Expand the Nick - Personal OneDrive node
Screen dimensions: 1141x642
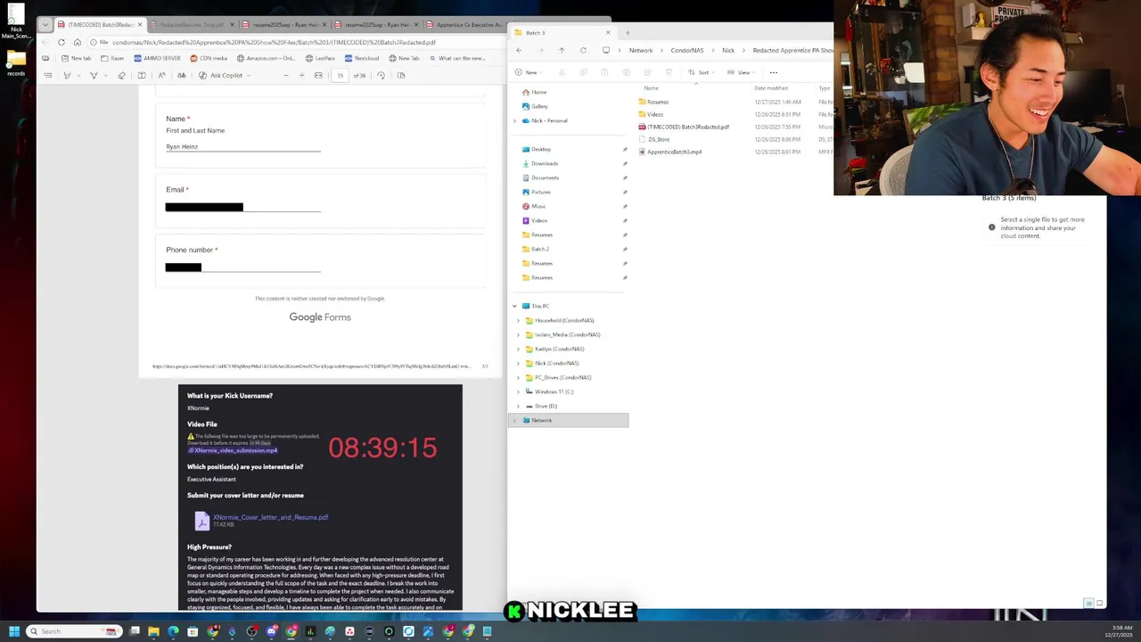point(514,120)
